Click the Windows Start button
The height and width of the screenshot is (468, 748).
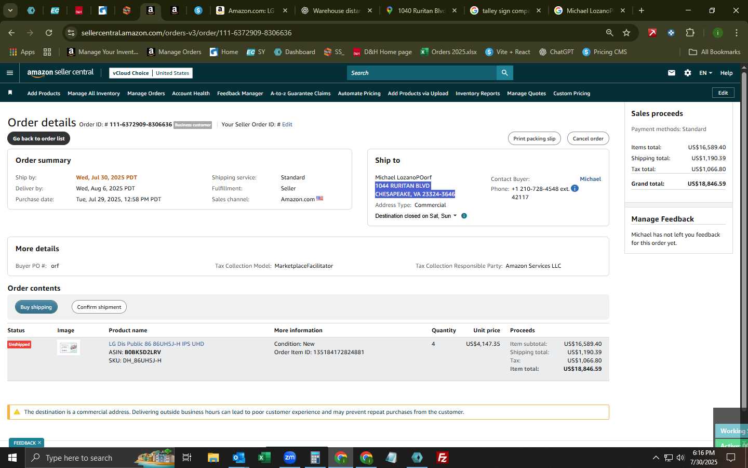[12, 458]
